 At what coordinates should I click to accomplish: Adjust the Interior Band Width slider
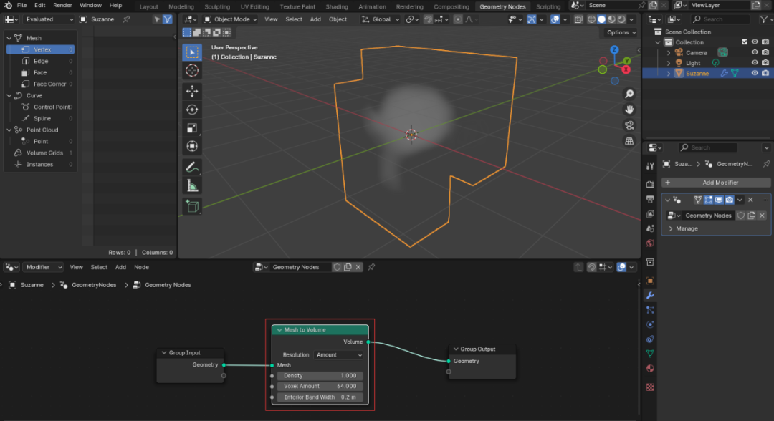click(x=320, y=397)
